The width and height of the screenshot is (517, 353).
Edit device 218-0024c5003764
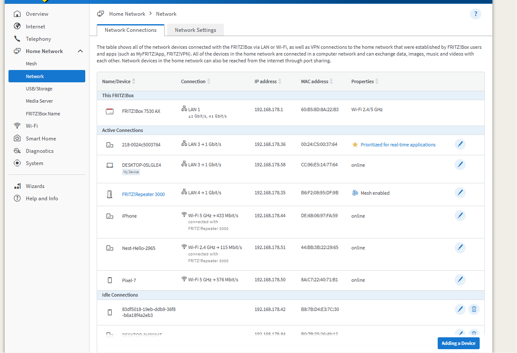coord(460,144)
